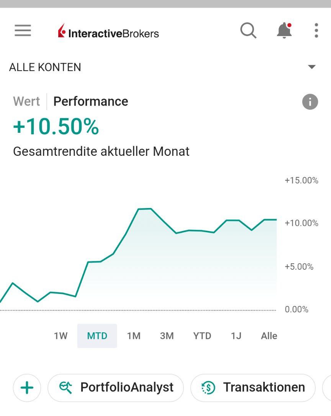Show performance info via the i icon

click(310, 102)
